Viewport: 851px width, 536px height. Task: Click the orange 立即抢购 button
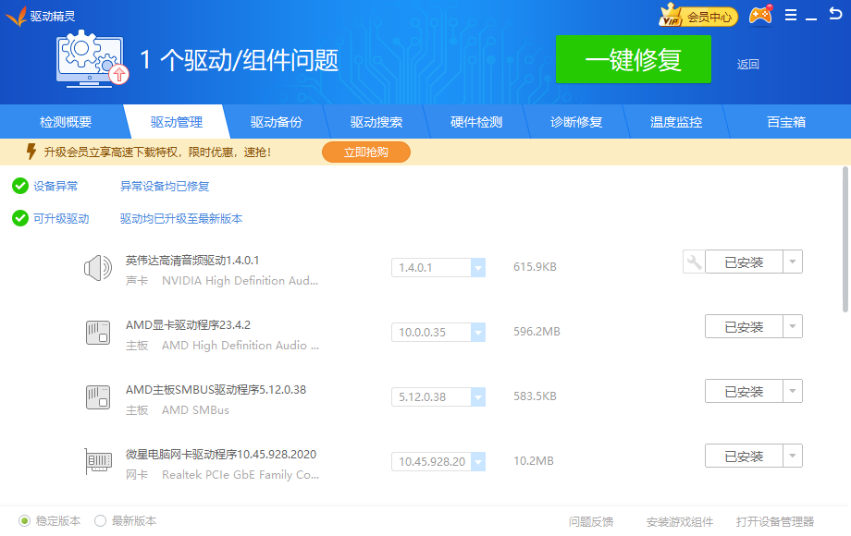[x=365, y=152]
